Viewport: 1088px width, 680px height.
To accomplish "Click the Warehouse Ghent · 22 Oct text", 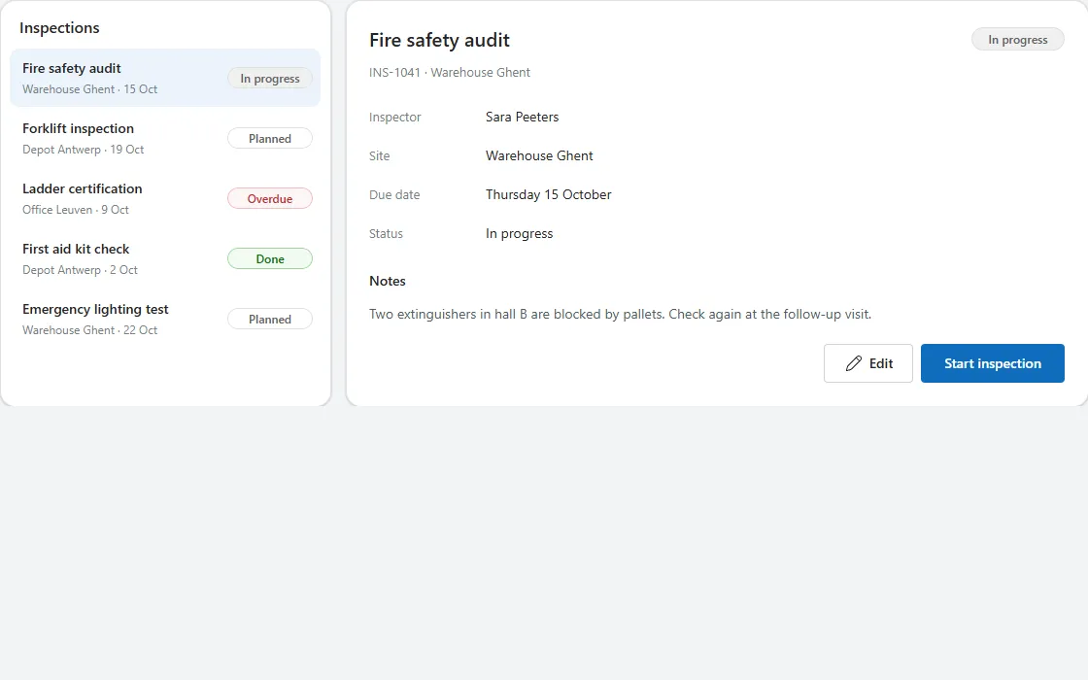I will pyautogui.click(x=89, y=330).
